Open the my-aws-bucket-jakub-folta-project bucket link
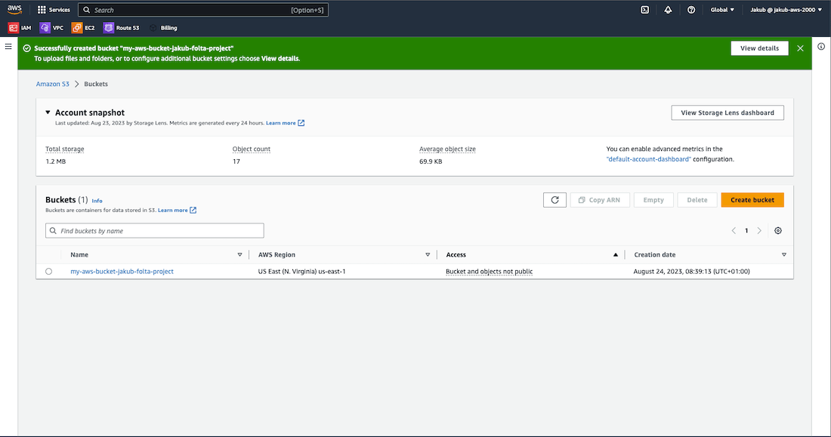831x437 pixels. pyautogui.click(x=122, y=272)
